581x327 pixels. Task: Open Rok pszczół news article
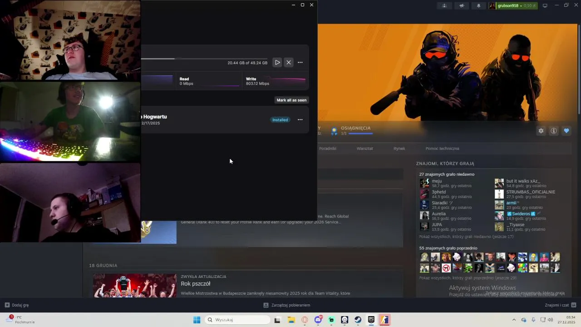coord(196,284)
